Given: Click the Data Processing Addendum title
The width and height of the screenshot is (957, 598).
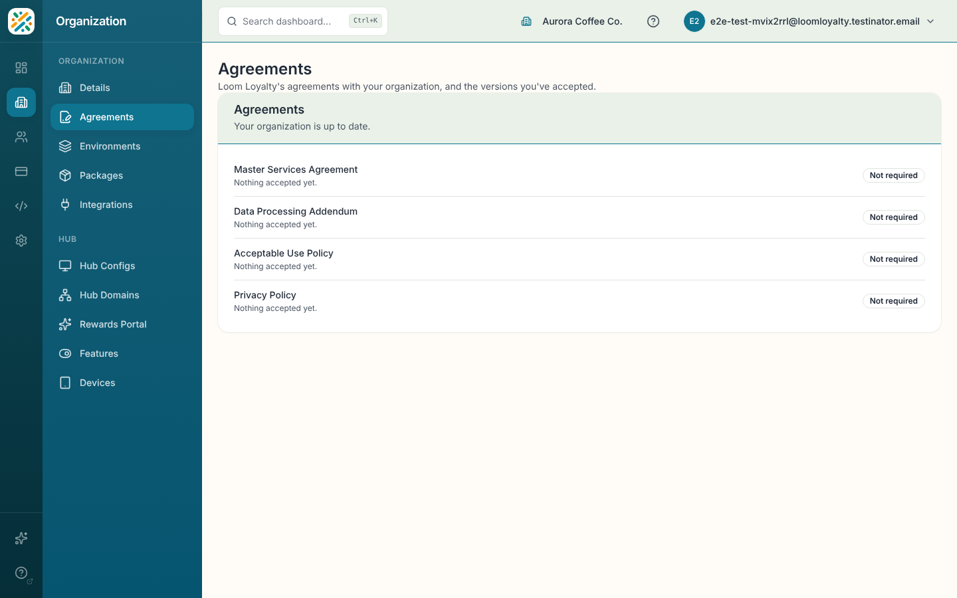Looking at the screenshot, I should (x=296, y=211).
